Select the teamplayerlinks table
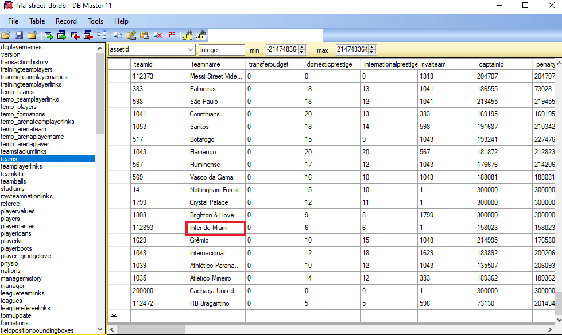Screen dimensions: 562x335 pyautogui.click(x=21, y=166)
